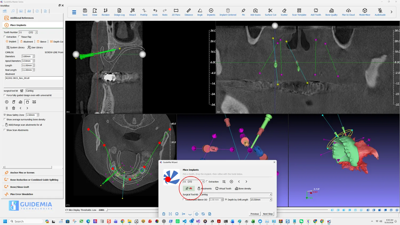400x225 pixels.
Task: Toggle Extraction checkbox in the GuideMia Wizard
Action: 207,182
